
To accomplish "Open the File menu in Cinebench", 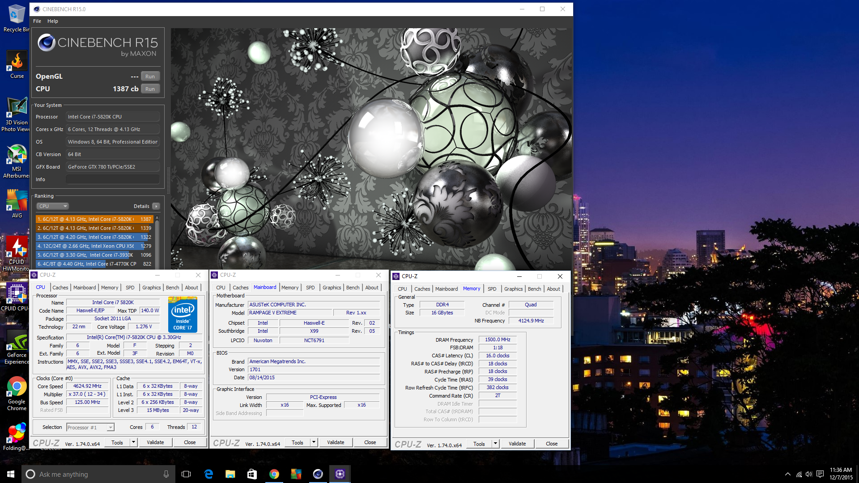I will [37, 21].
